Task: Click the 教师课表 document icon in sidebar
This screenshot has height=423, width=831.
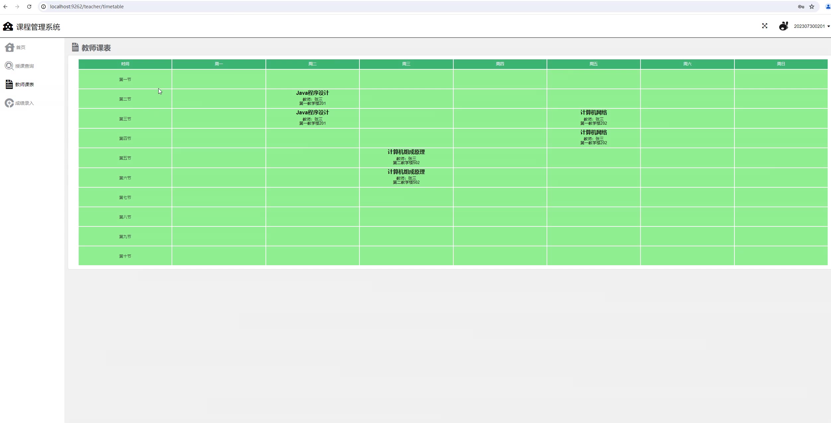Action: point(9,84)
